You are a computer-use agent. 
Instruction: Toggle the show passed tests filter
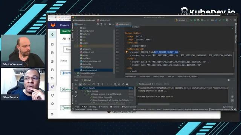coord(80,84)
